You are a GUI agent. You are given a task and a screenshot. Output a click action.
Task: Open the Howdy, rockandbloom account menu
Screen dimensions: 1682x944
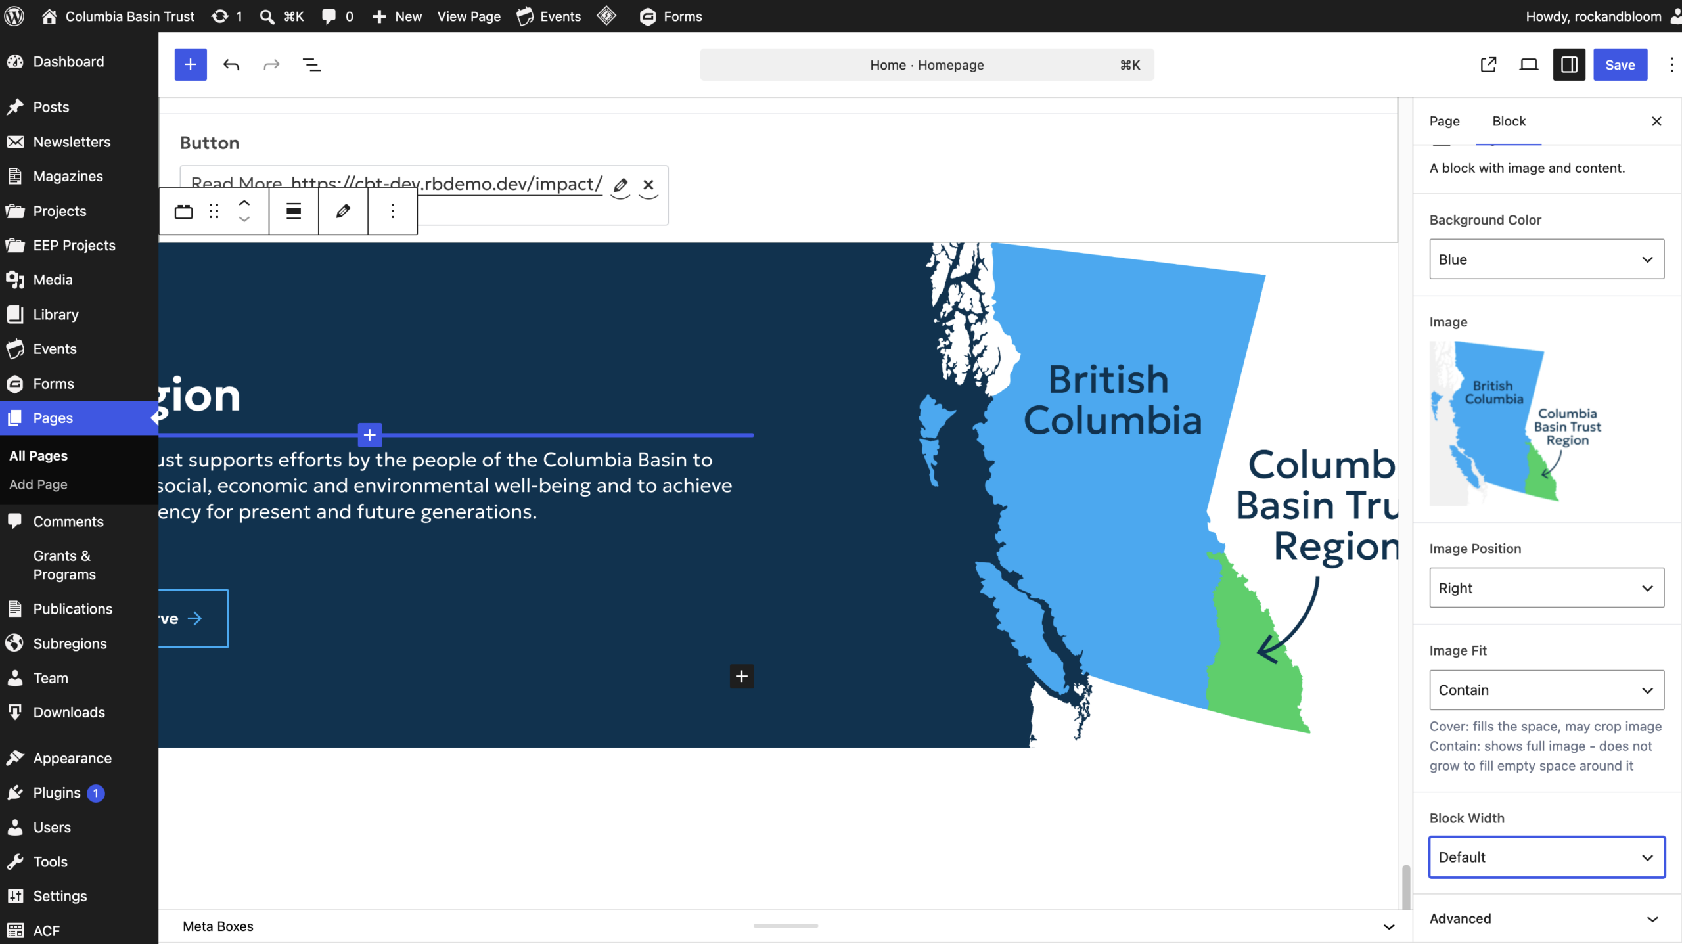click(x=1603, y=16)
